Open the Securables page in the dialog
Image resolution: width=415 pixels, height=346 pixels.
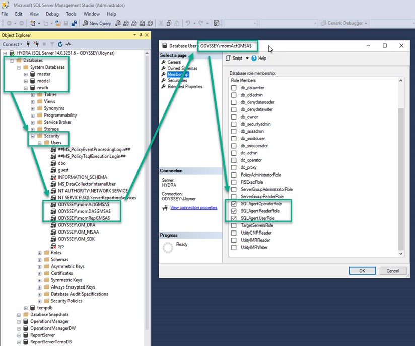(177, 80)
